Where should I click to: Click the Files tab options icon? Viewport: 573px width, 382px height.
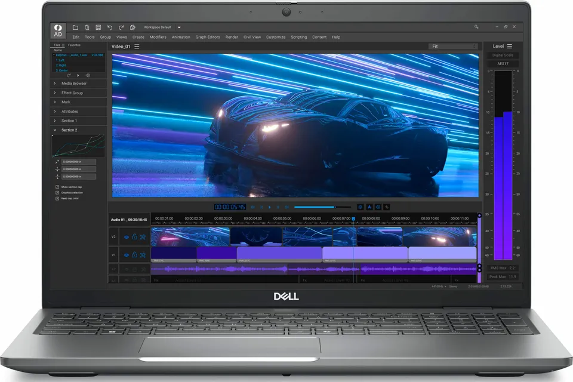coord(63,45)
